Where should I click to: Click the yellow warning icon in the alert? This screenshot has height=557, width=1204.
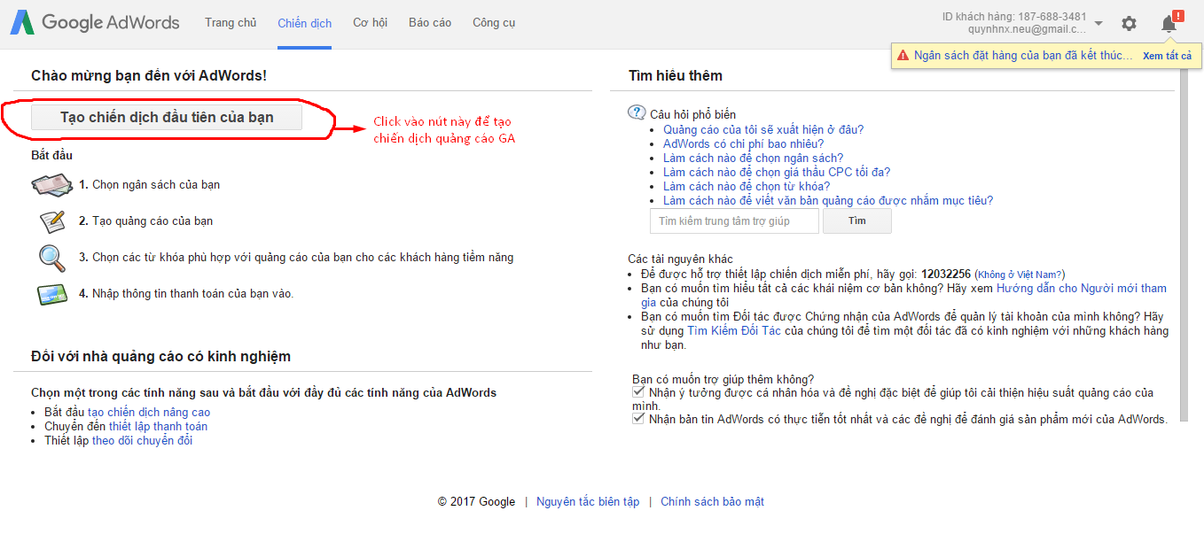(903, 56)
